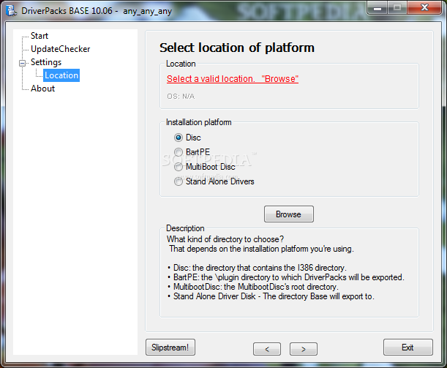Click the 'OS: N/A' label
The image size is (447, 368).
click(x=181, y=97)
